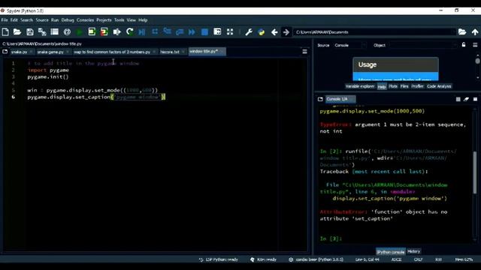
Task: Open the Consoles menu
Action: [85, 20]
